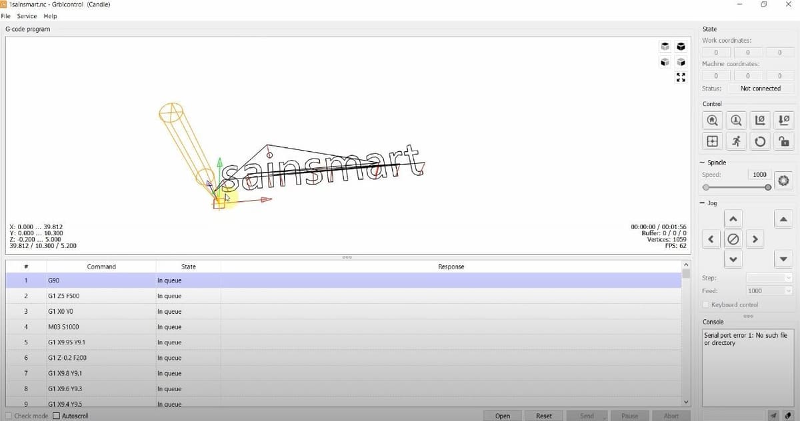Click the Serial port error console message
The width and height of the screenshot is (800, 421).
pos(745,339)
